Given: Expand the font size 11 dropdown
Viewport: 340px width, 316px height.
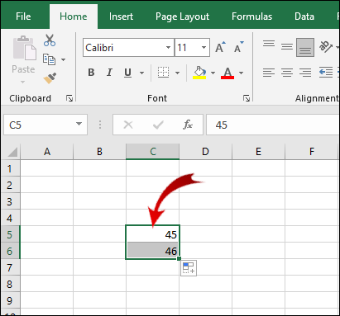Looking at the screenshot, I should point(204,47).
